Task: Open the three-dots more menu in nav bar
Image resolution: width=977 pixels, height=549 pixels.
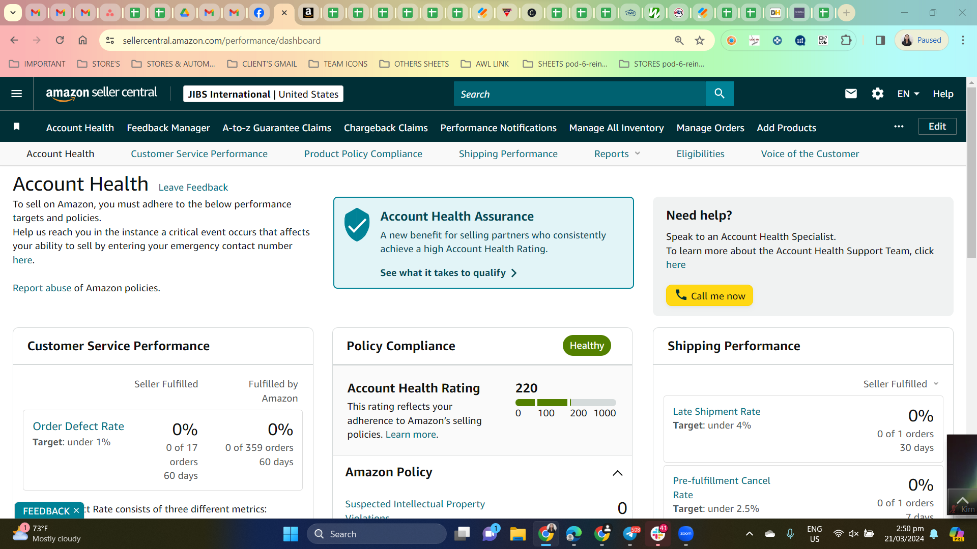Action: [x=899, y=127]
